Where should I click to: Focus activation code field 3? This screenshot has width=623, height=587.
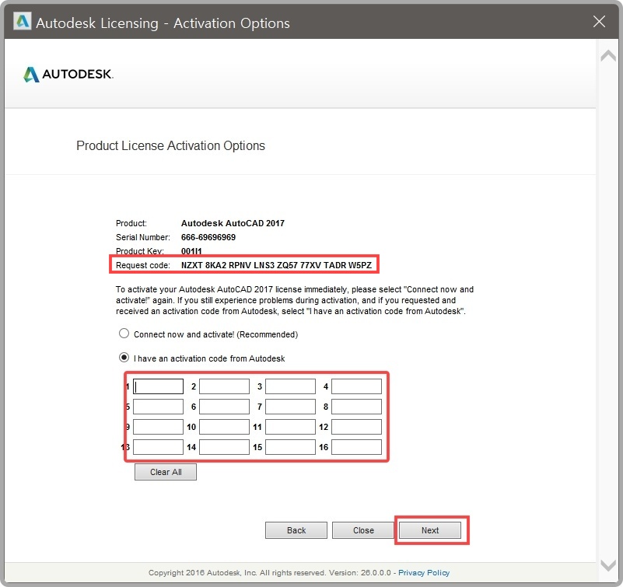[x=290, y=386]
